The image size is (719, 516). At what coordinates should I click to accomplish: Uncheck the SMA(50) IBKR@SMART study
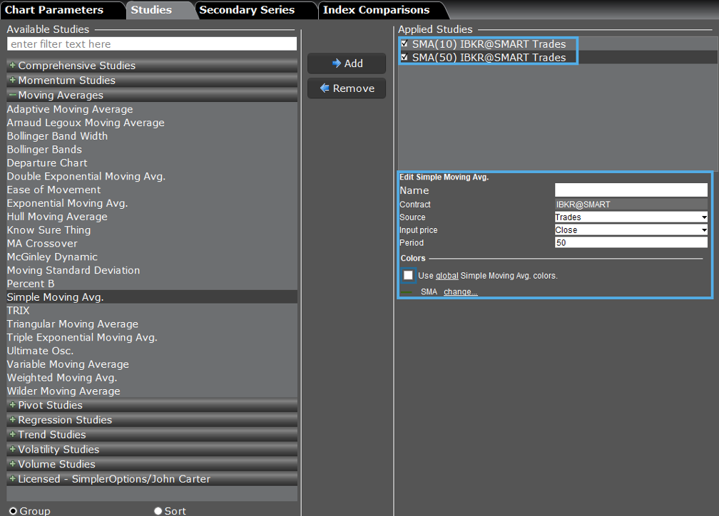[x=404, y=58]
